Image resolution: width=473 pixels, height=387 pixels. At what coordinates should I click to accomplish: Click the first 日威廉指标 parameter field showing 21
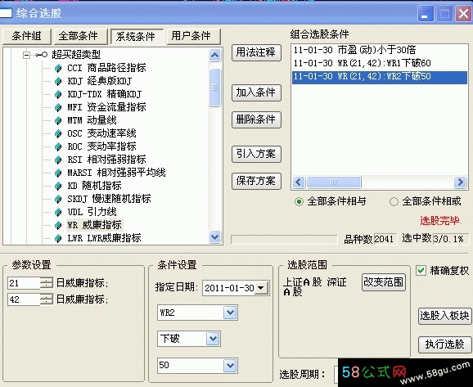[x=24, y=283]
